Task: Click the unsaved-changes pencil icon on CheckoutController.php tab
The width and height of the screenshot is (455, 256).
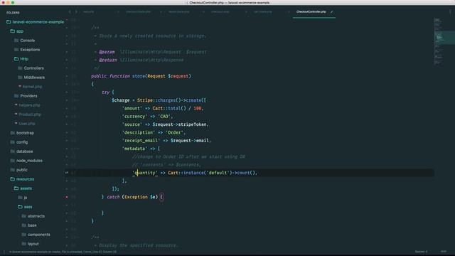Action: pos(332,12)
